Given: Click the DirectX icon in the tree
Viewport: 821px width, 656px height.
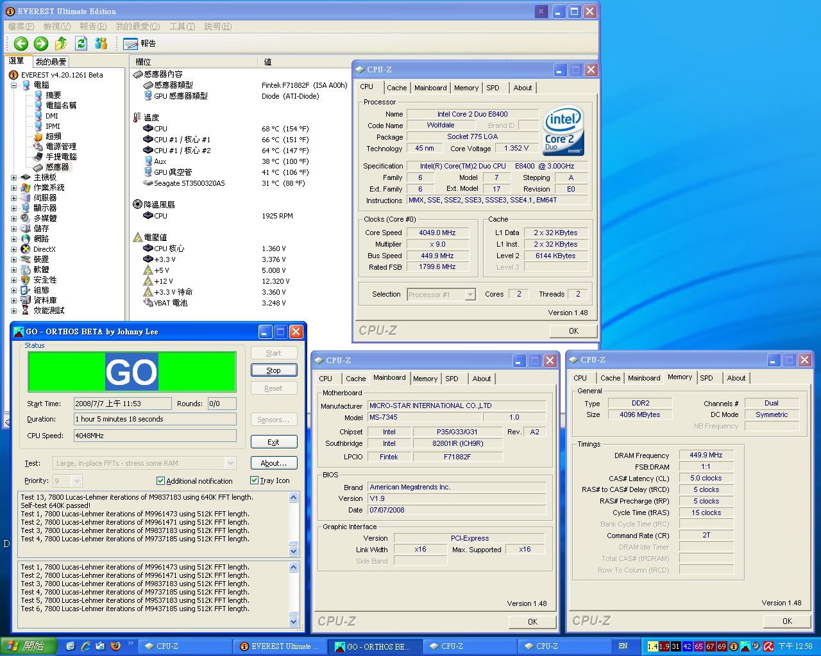Looking at the screenshot, I should click(26, 249).
